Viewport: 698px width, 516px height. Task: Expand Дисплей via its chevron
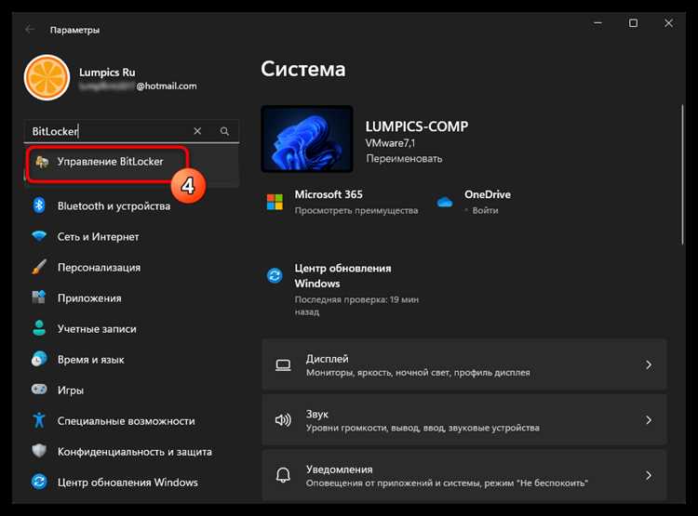point(649,364)
